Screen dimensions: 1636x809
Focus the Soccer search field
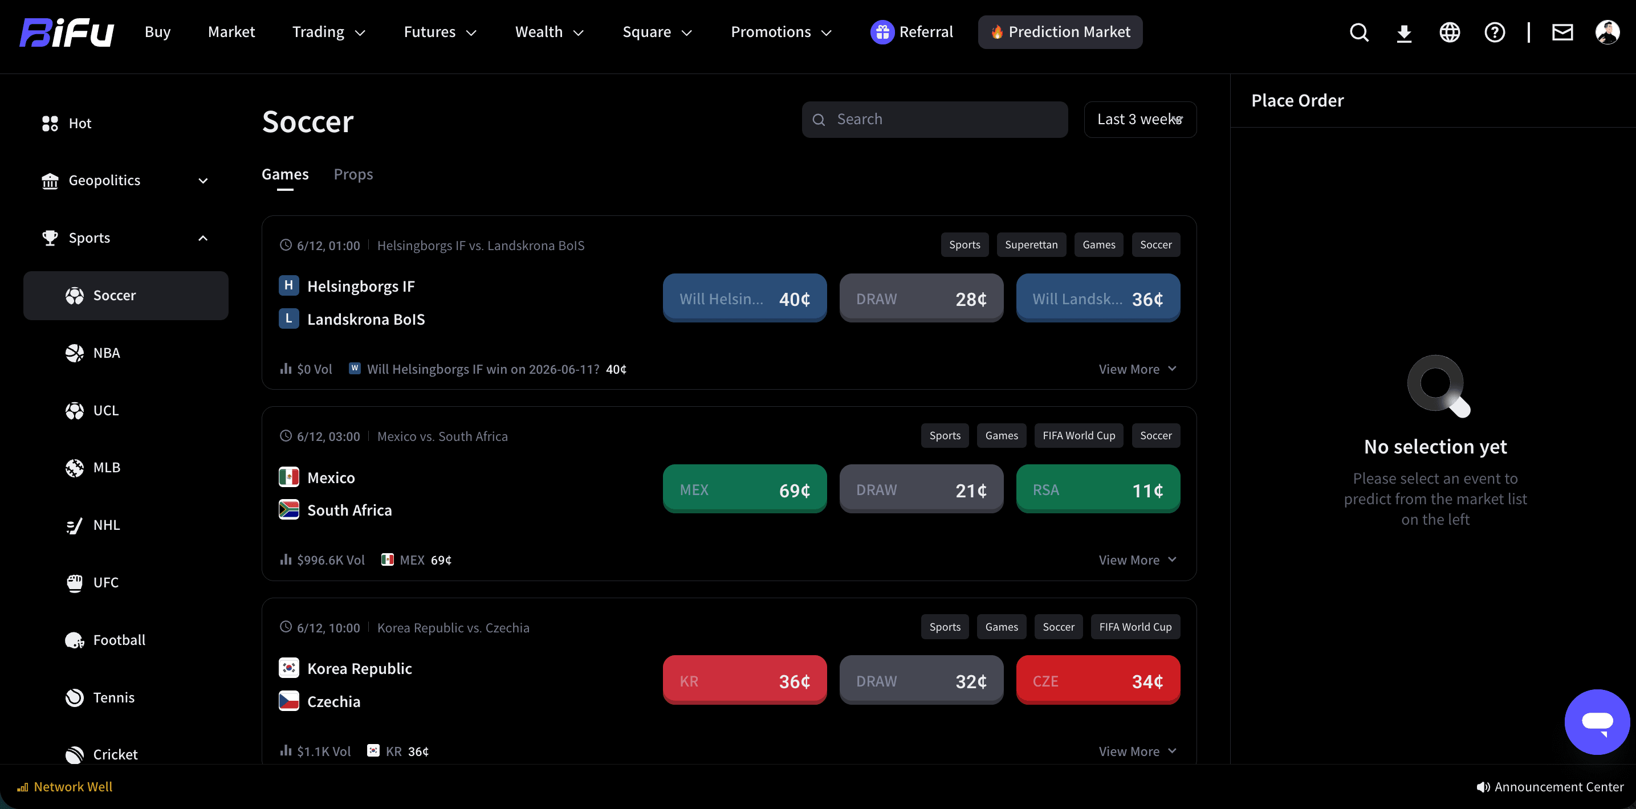pyautogui.click(x=934, y=119)
